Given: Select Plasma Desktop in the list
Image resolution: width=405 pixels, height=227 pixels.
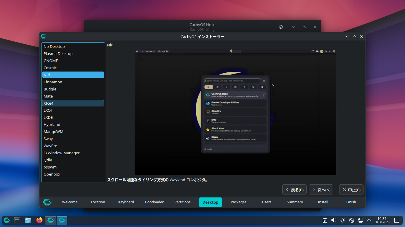Looking at the screenshot, I should 73,53.
